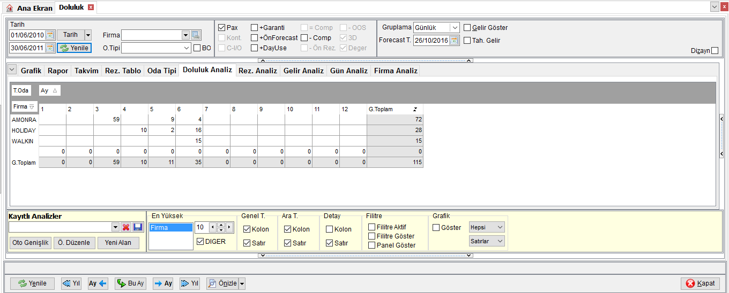The width and height of the screenshot is (729, 293).
Task: Open the O.Tipi dropdown
Action: click(187, 48)
